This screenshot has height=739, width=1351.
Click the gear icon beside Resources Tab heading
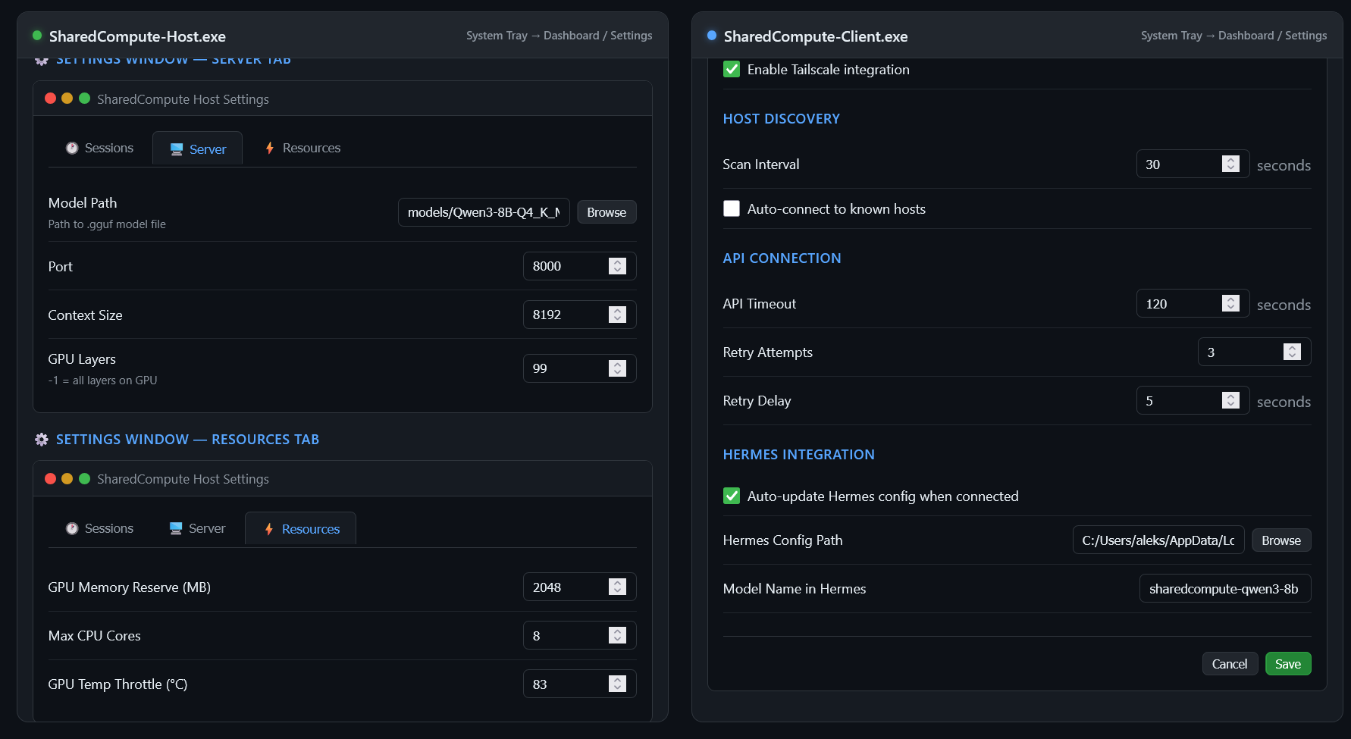42,440
